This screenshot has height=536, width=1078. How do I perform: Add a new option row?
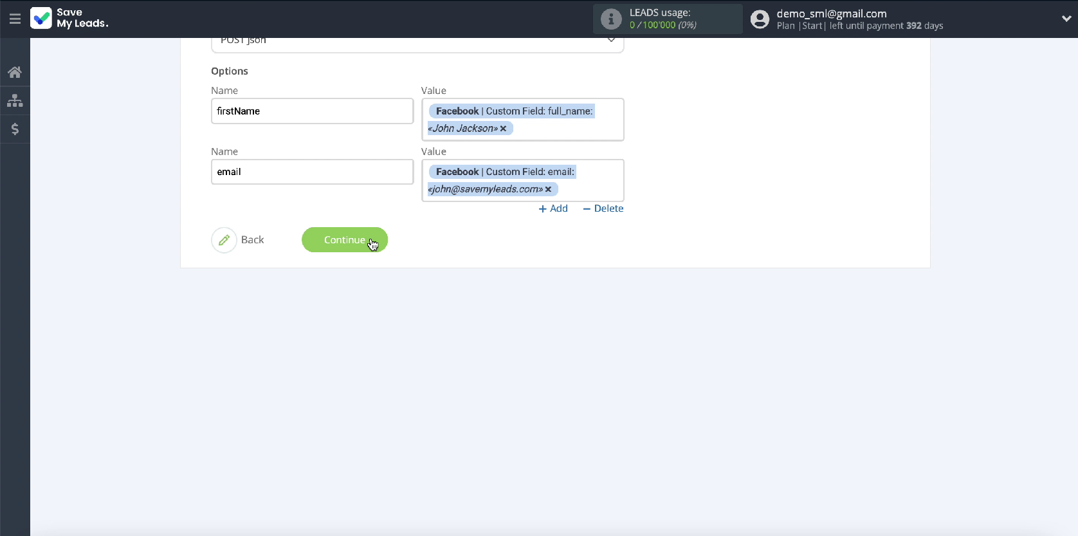coord(553,208)
